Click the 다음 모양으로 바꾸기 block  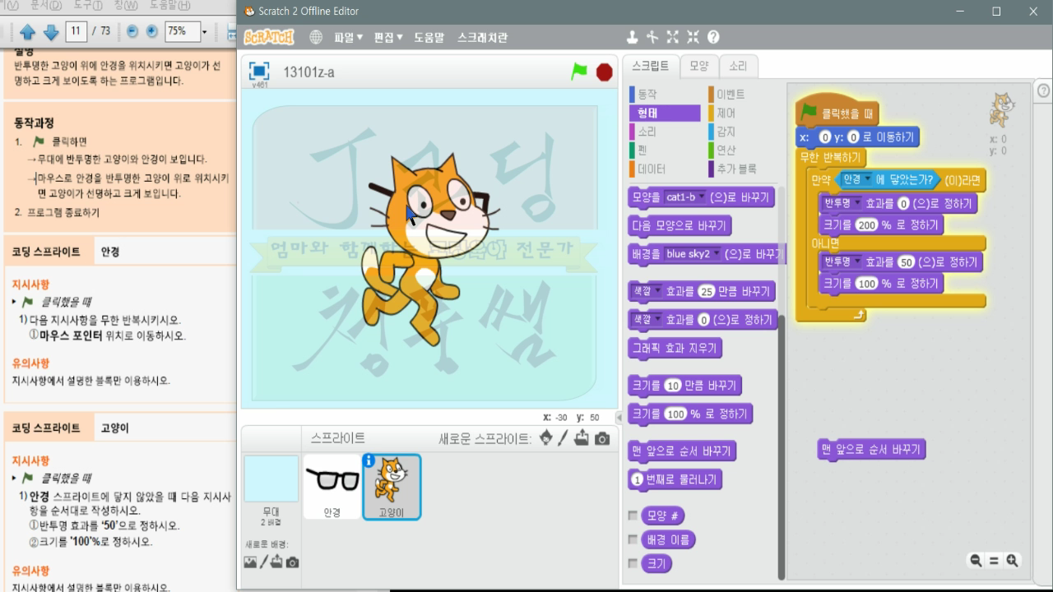pyautogui.click(x=679, y=226)
